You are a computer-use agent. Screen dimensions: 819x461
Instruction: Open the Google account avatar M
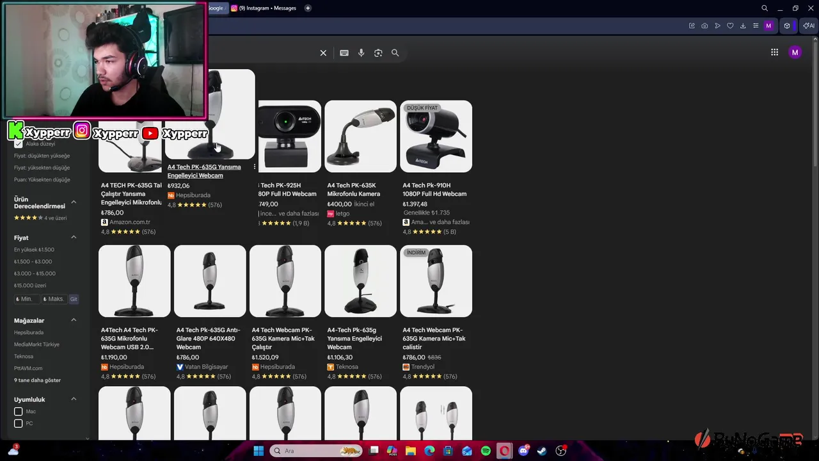pos(795,53)
